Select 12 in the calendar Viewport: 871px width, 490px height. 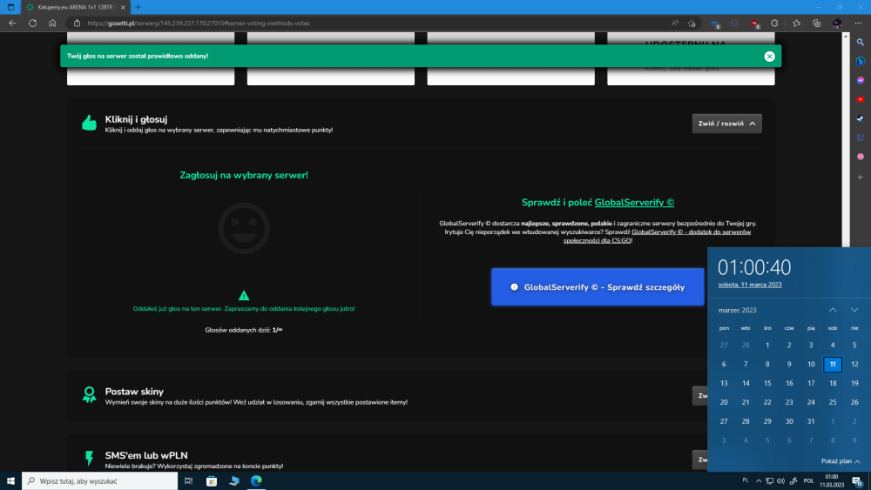point(854,364)
